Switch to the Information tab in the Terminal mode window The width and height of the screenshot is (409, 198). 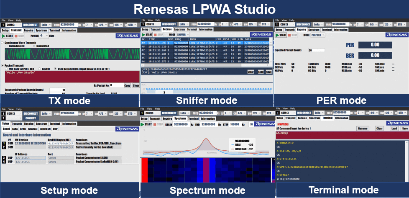pyautogui.click(x=341, y=118)
